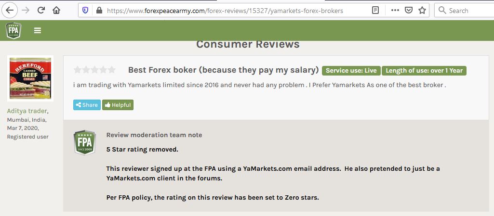Mark review as Helpful

click(118, 105)
